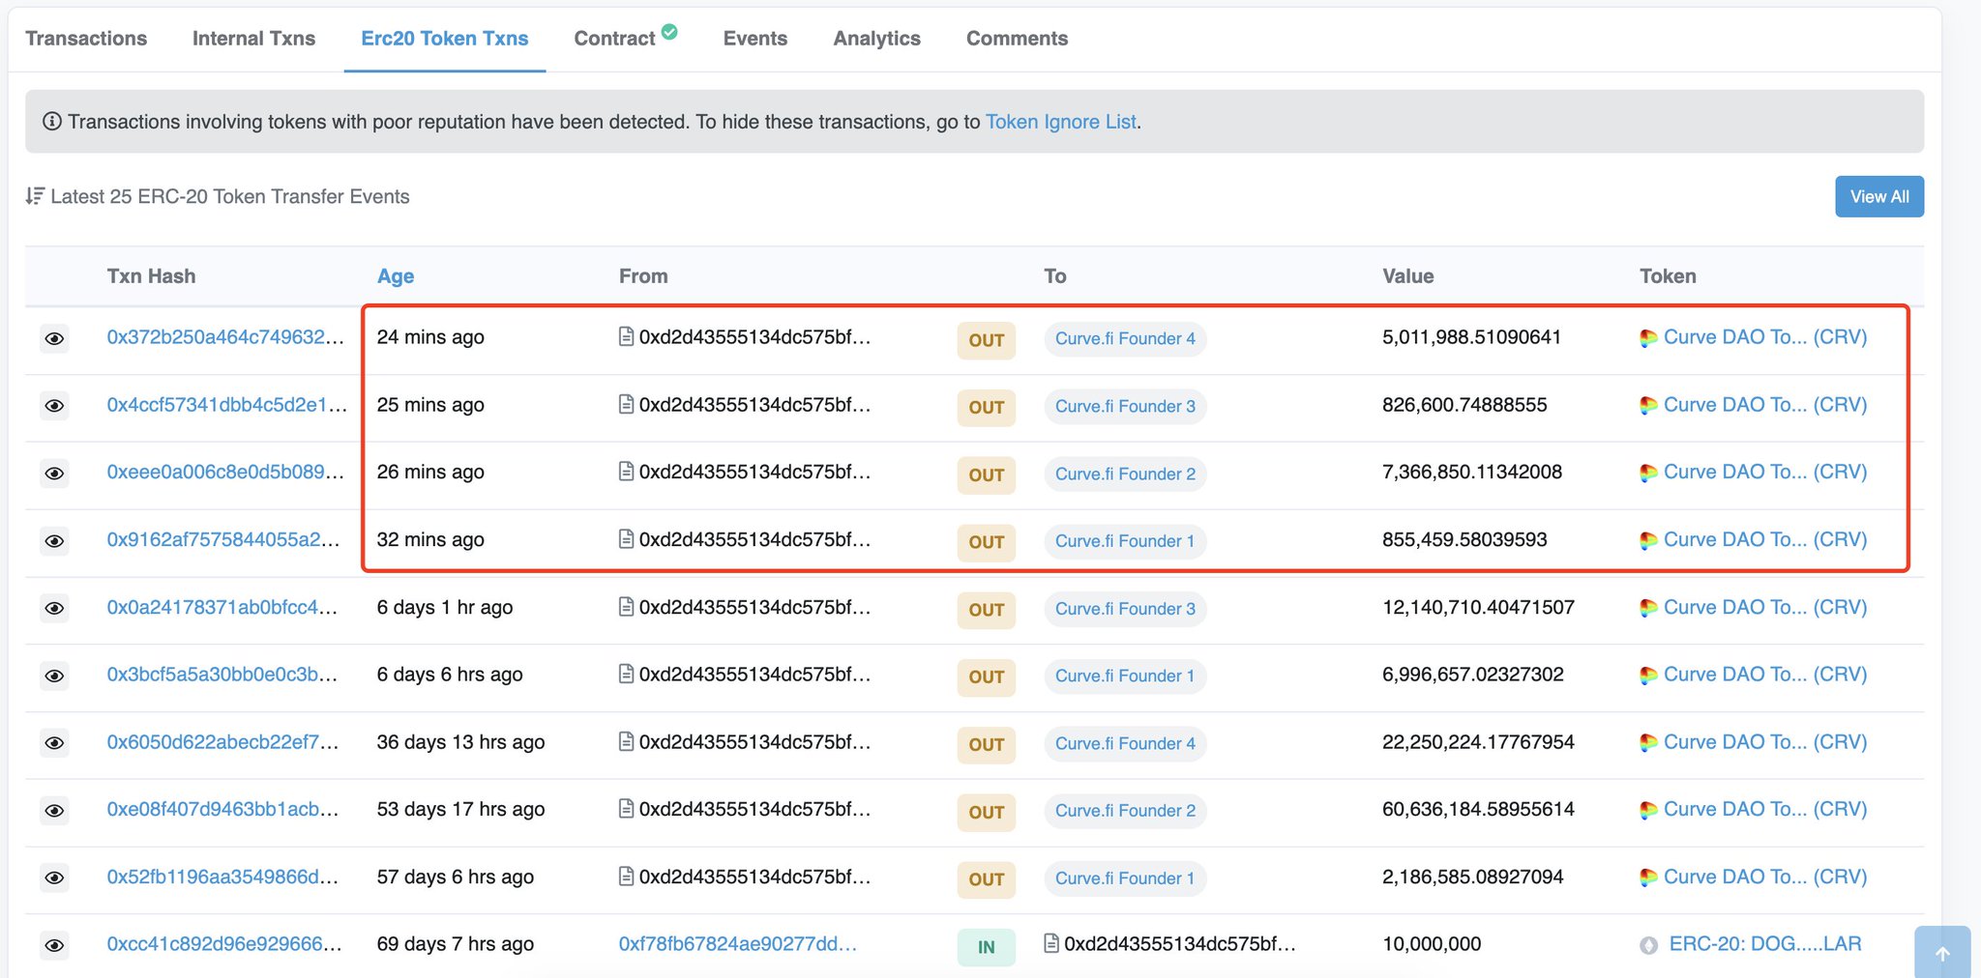The height and width of the screenshot is (978, 1981).
Task: Click contract file icon in 69 days To column
Action: click(1051, 942)
